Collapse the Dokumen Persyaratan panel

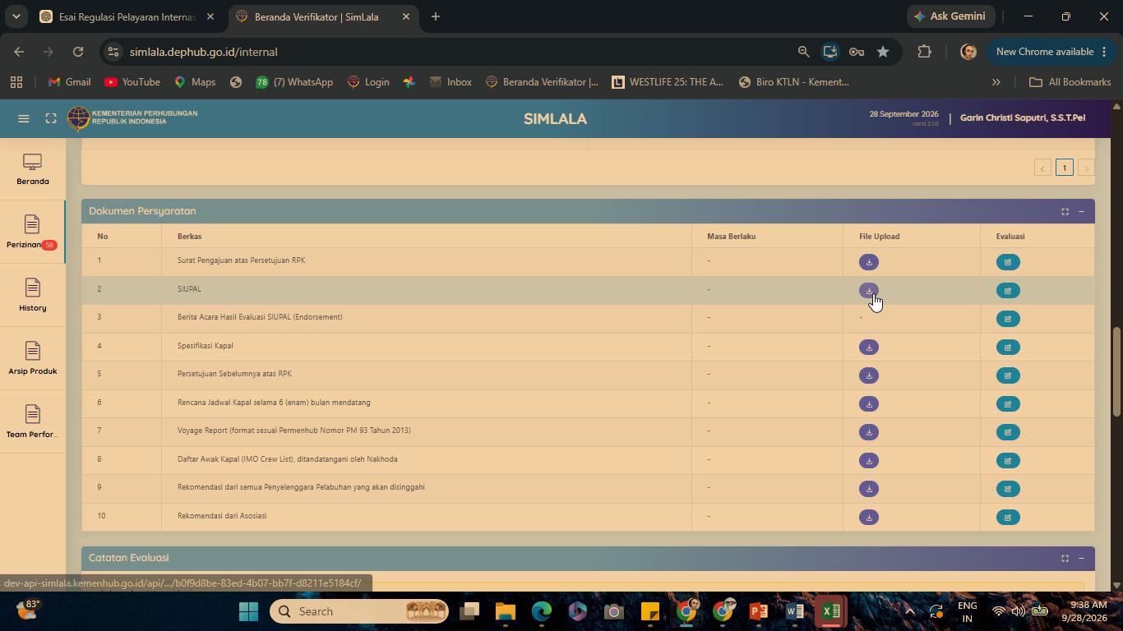1081,212
